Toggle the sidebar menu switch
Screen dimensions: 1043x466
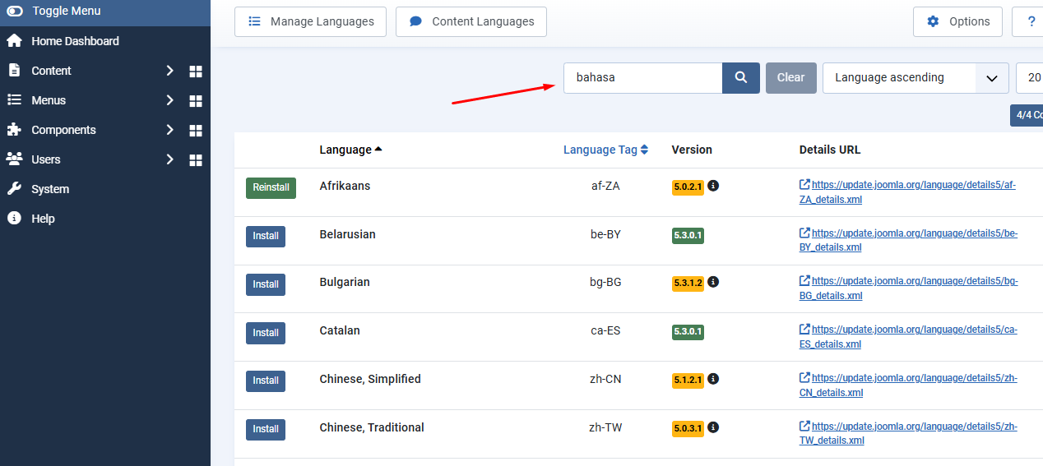(15, 12)
